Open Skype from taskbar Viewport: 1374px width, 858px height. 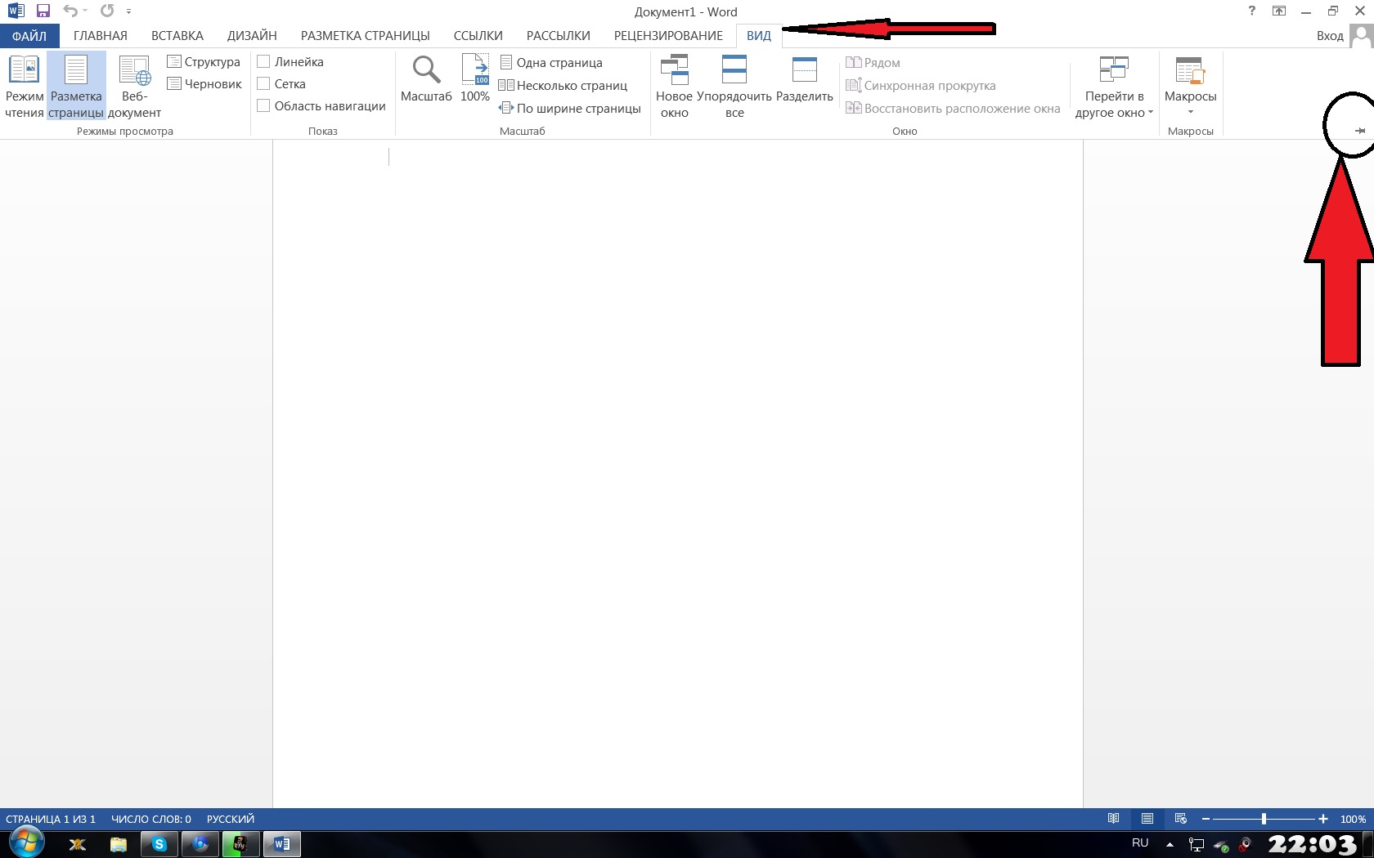(x=159, y=844)
